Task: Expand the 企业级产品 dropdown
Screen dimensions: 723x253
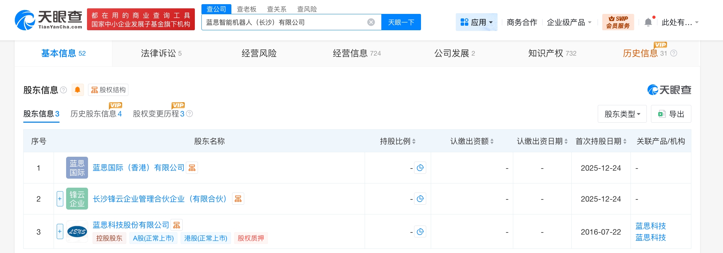Action: point(569,22)
